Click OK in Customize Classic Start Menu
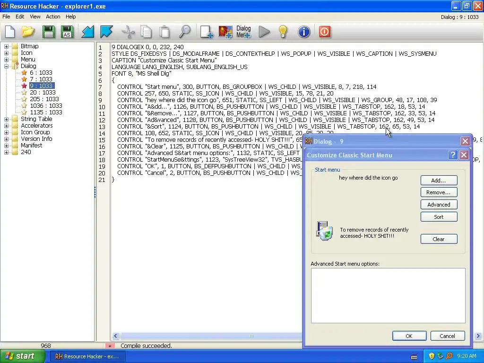484x363 pixels. point(409,336)
